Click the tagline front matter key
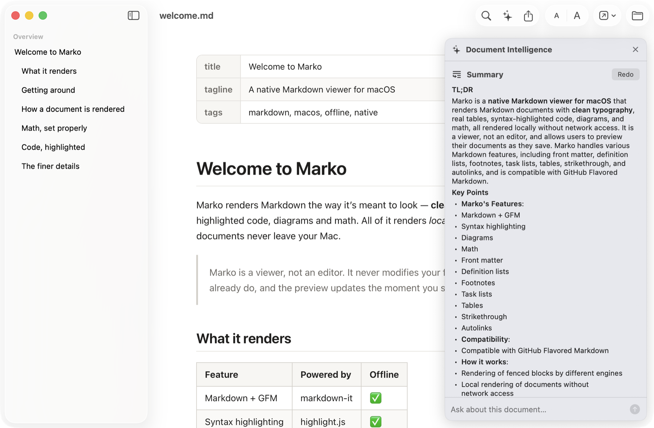The width and height of the screenshot is (654, 428). coord(218,90)
